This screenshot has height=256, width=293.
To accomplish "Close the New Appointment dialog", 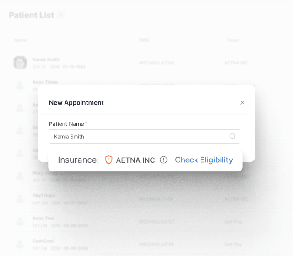I will pos(243,103).
